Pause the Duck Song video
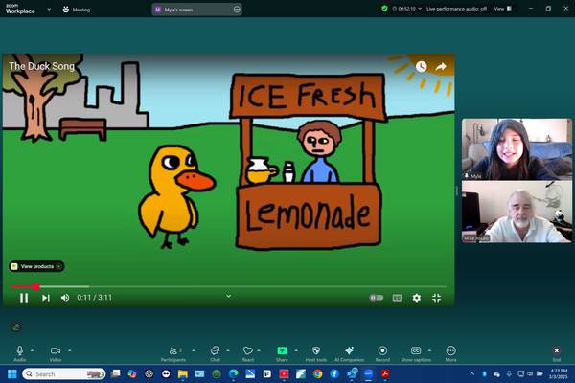Screen dimensions: 575x383 point(24,298)
